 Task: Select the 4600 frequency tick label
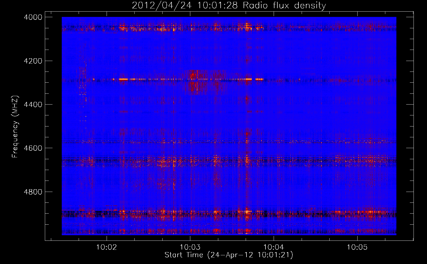tap(33, 148)
